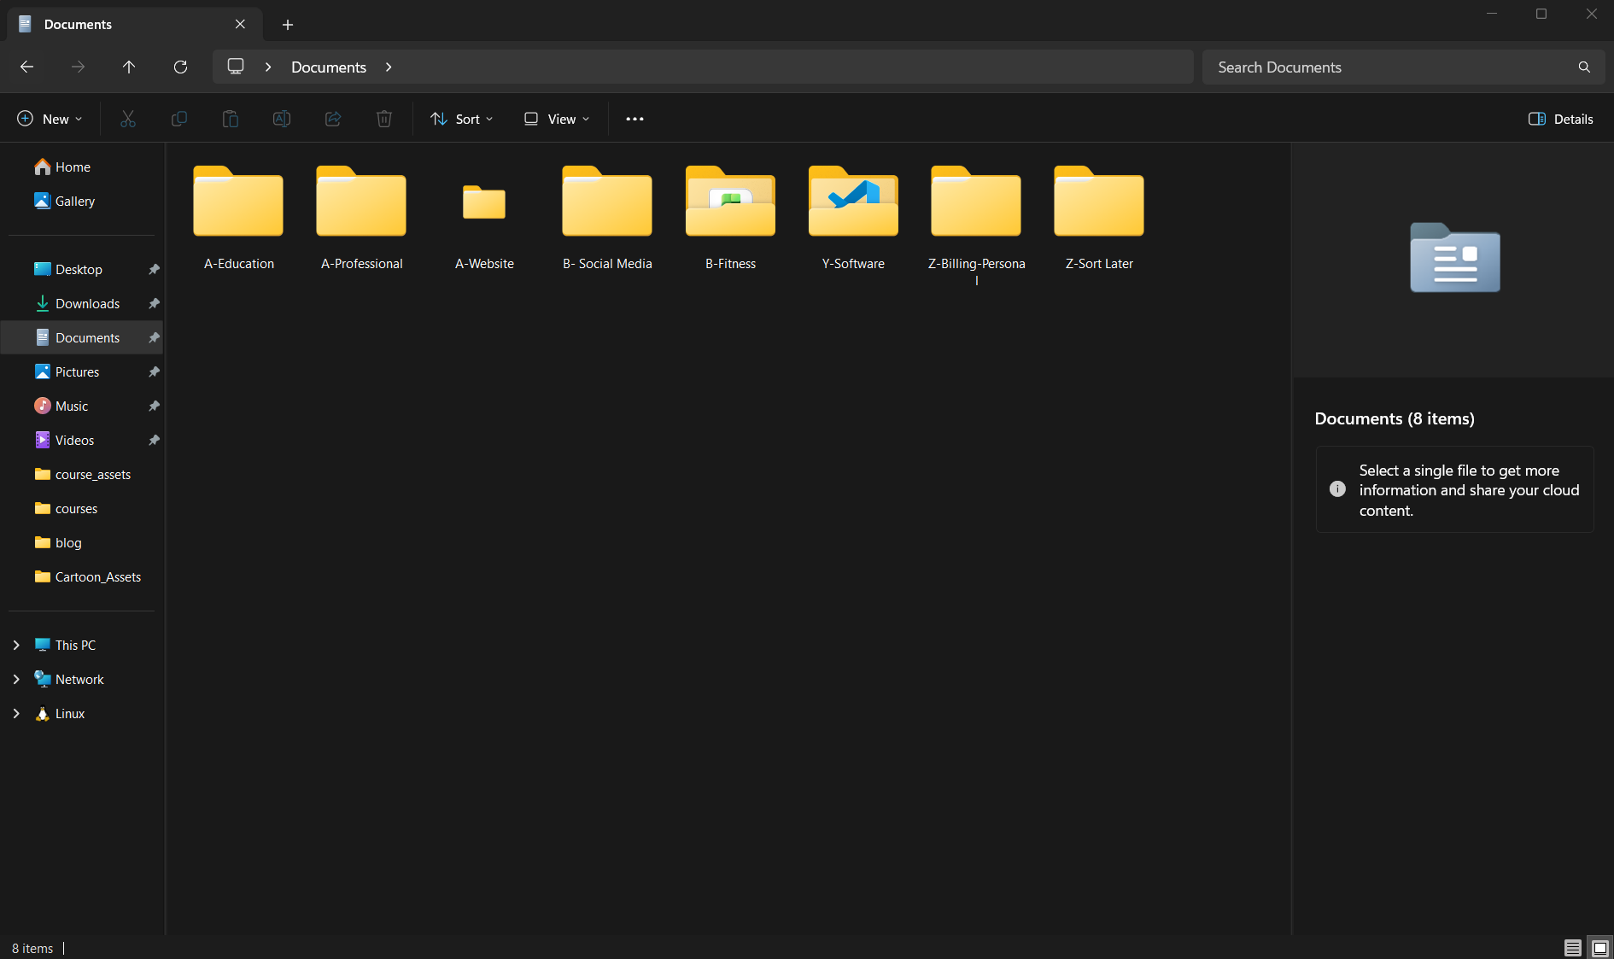Select the B- Social Media folder
Viewport: 1614px width, 959px height.
coord(607,218)
